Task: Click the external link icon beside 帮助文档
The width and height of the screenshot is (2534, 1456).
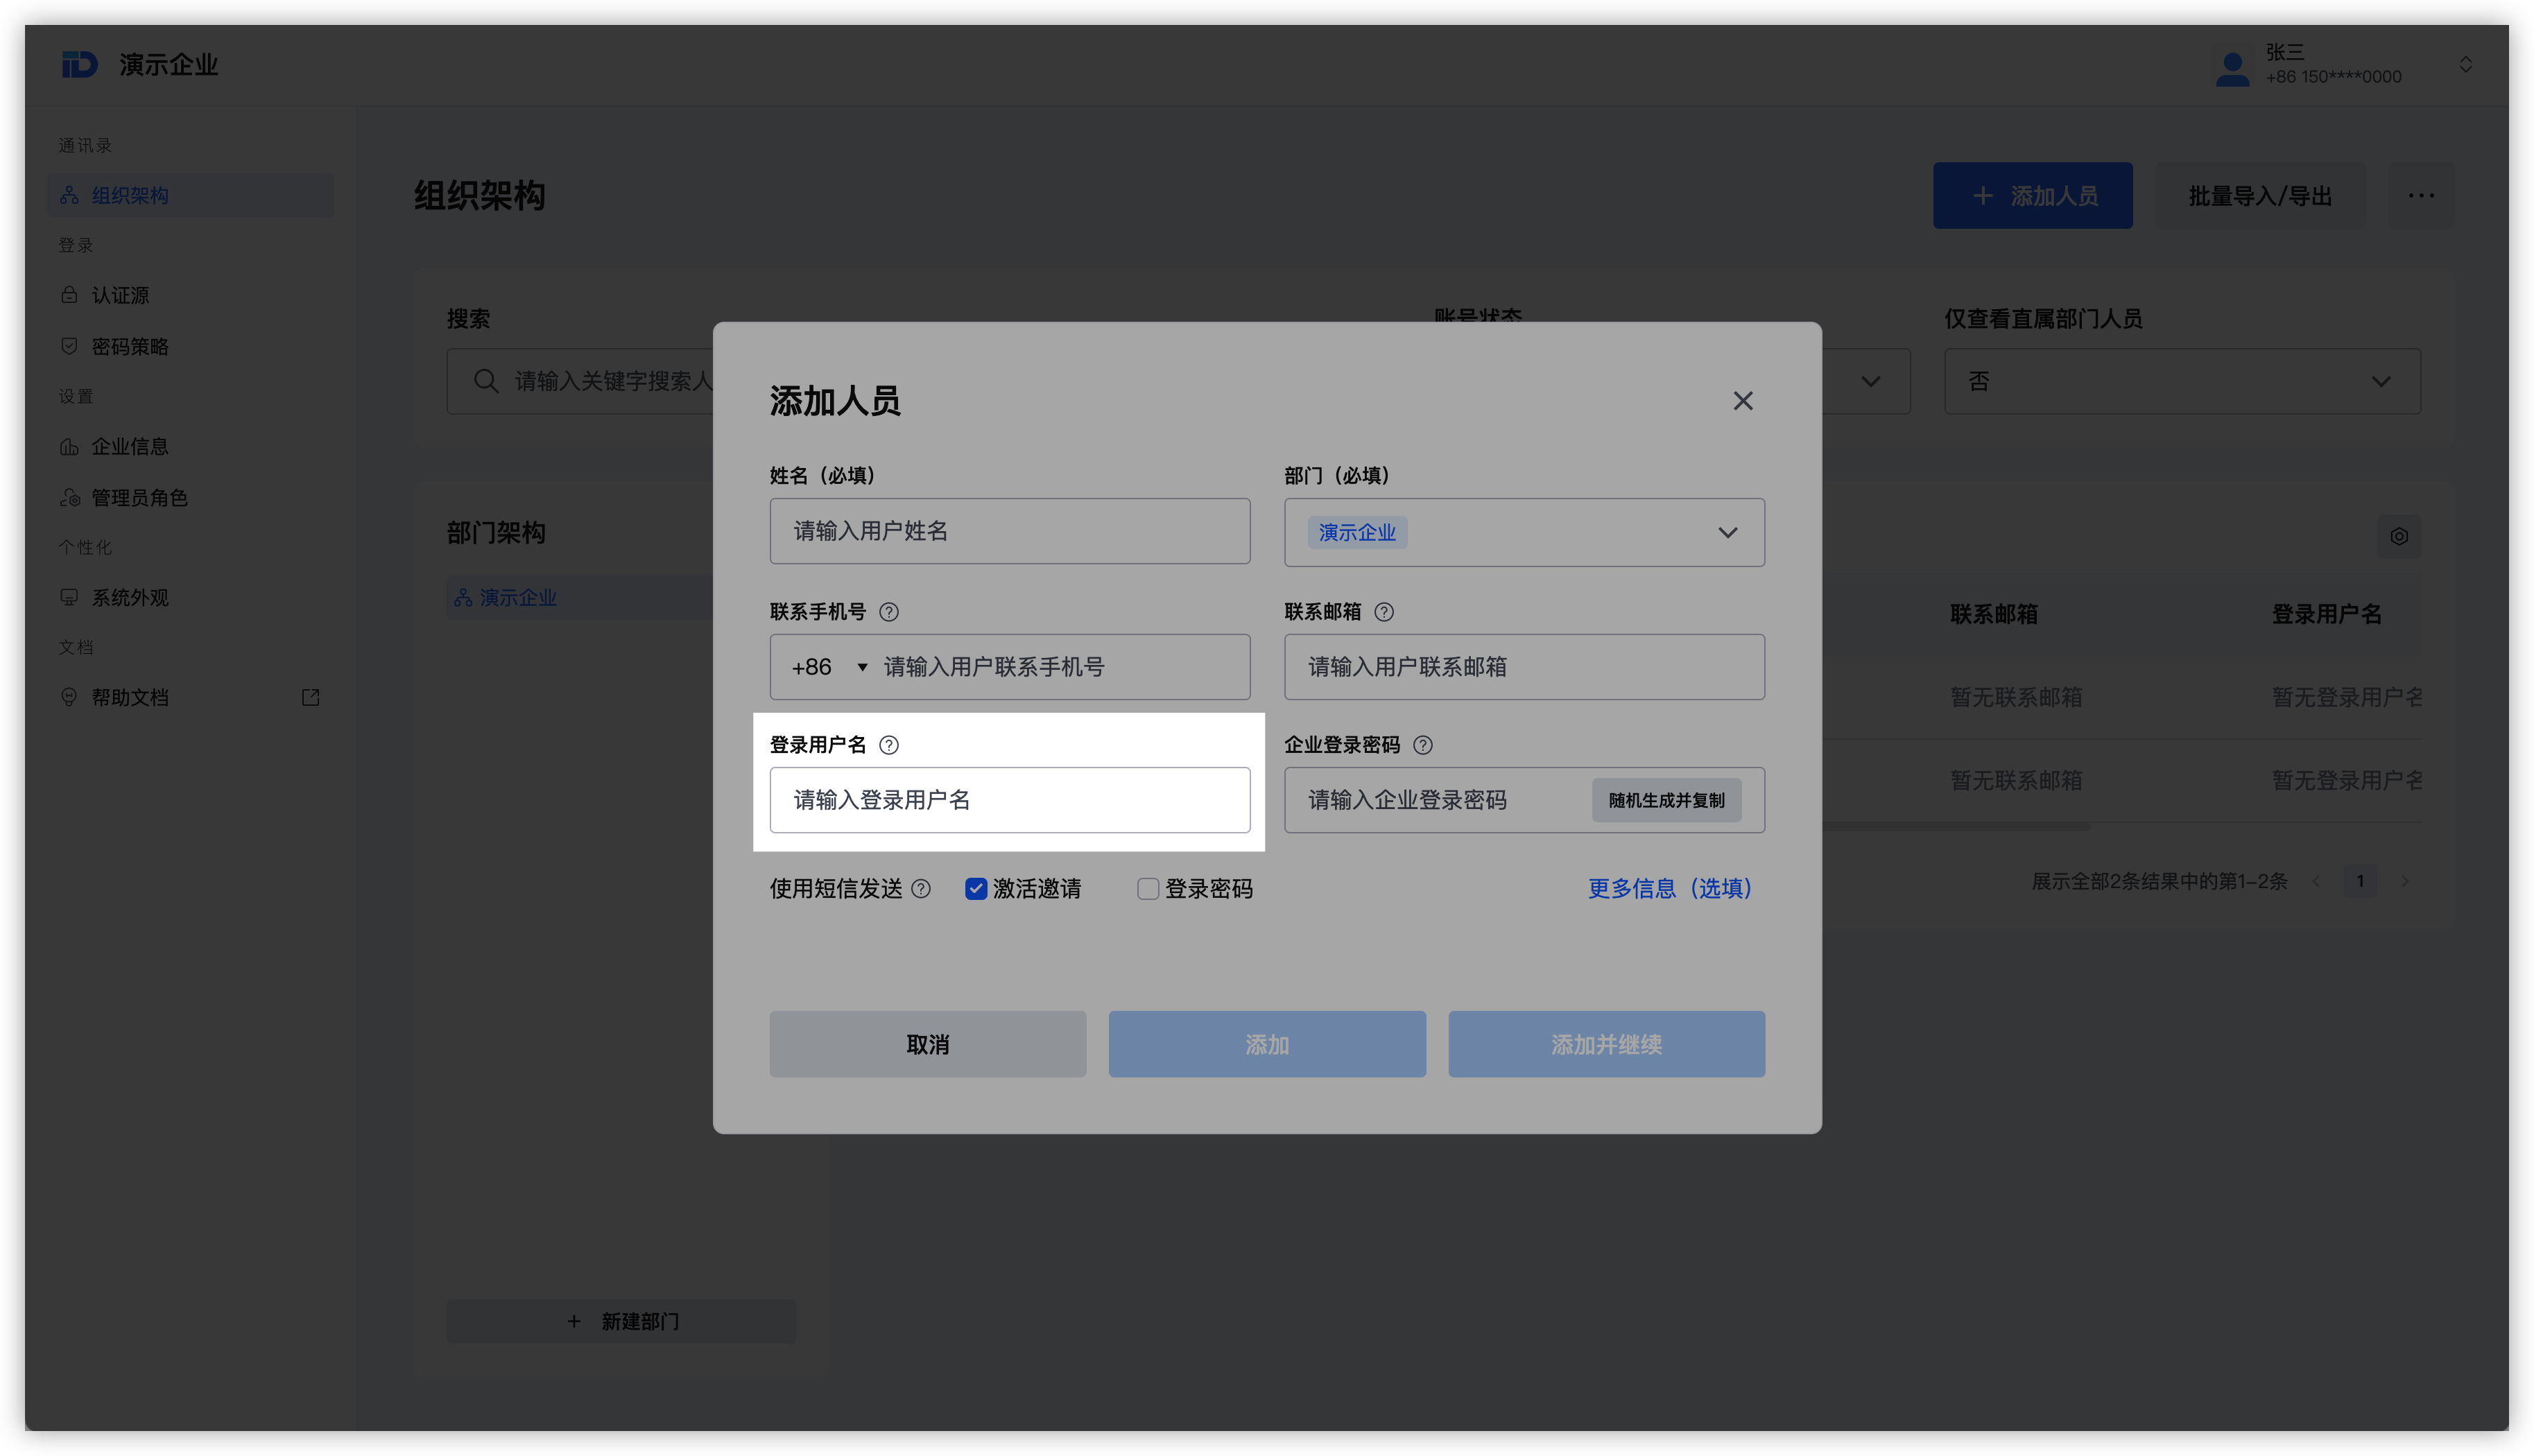Action: pyautogui.click(x=311, y=697)
